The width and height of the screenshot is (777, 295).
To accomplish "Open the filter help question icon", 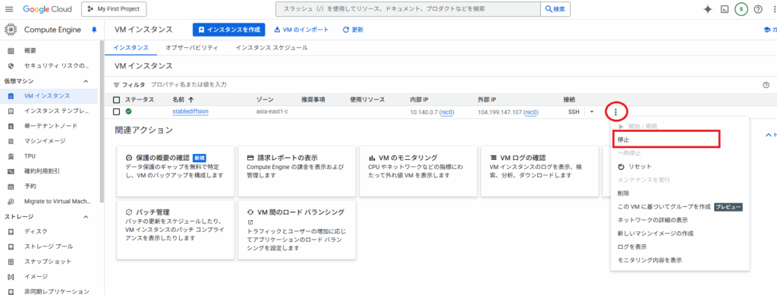I will tap(766, 85).
